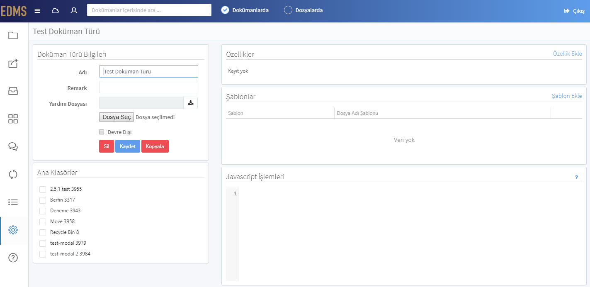Open the hamburger menu icon
This screenshot has height=287, width=590.
tap(37, 11)
